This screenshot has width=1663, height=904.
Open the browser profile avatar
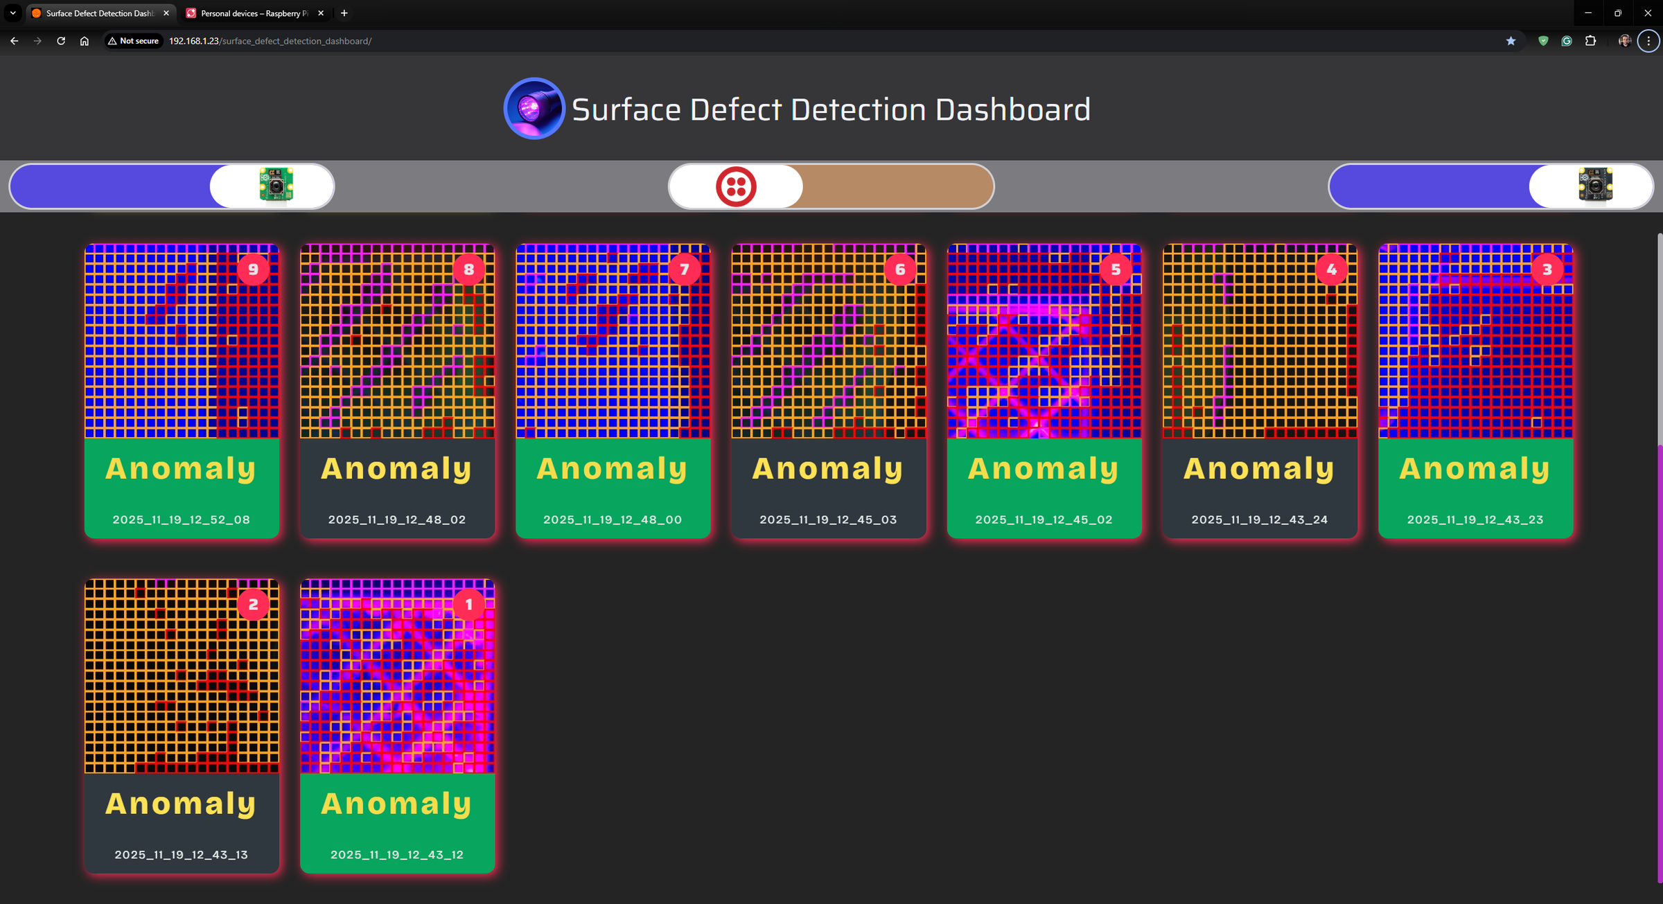[1624, 41]
